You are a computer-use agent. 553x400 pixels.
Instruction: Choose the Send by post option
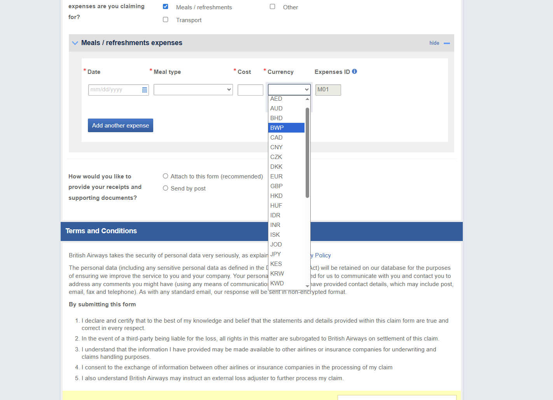(166, 188)
